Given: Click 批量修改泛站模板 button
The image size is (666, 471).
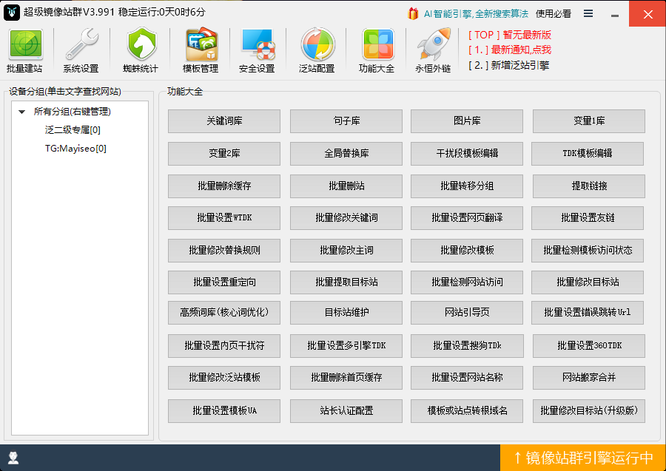Looking at the screenshot, I should click(x=224, y=378).
